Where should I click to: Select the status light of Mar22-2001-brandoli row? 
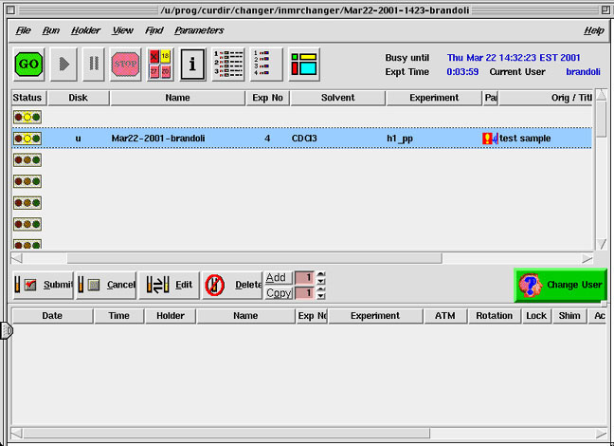(x=27, y=139)
